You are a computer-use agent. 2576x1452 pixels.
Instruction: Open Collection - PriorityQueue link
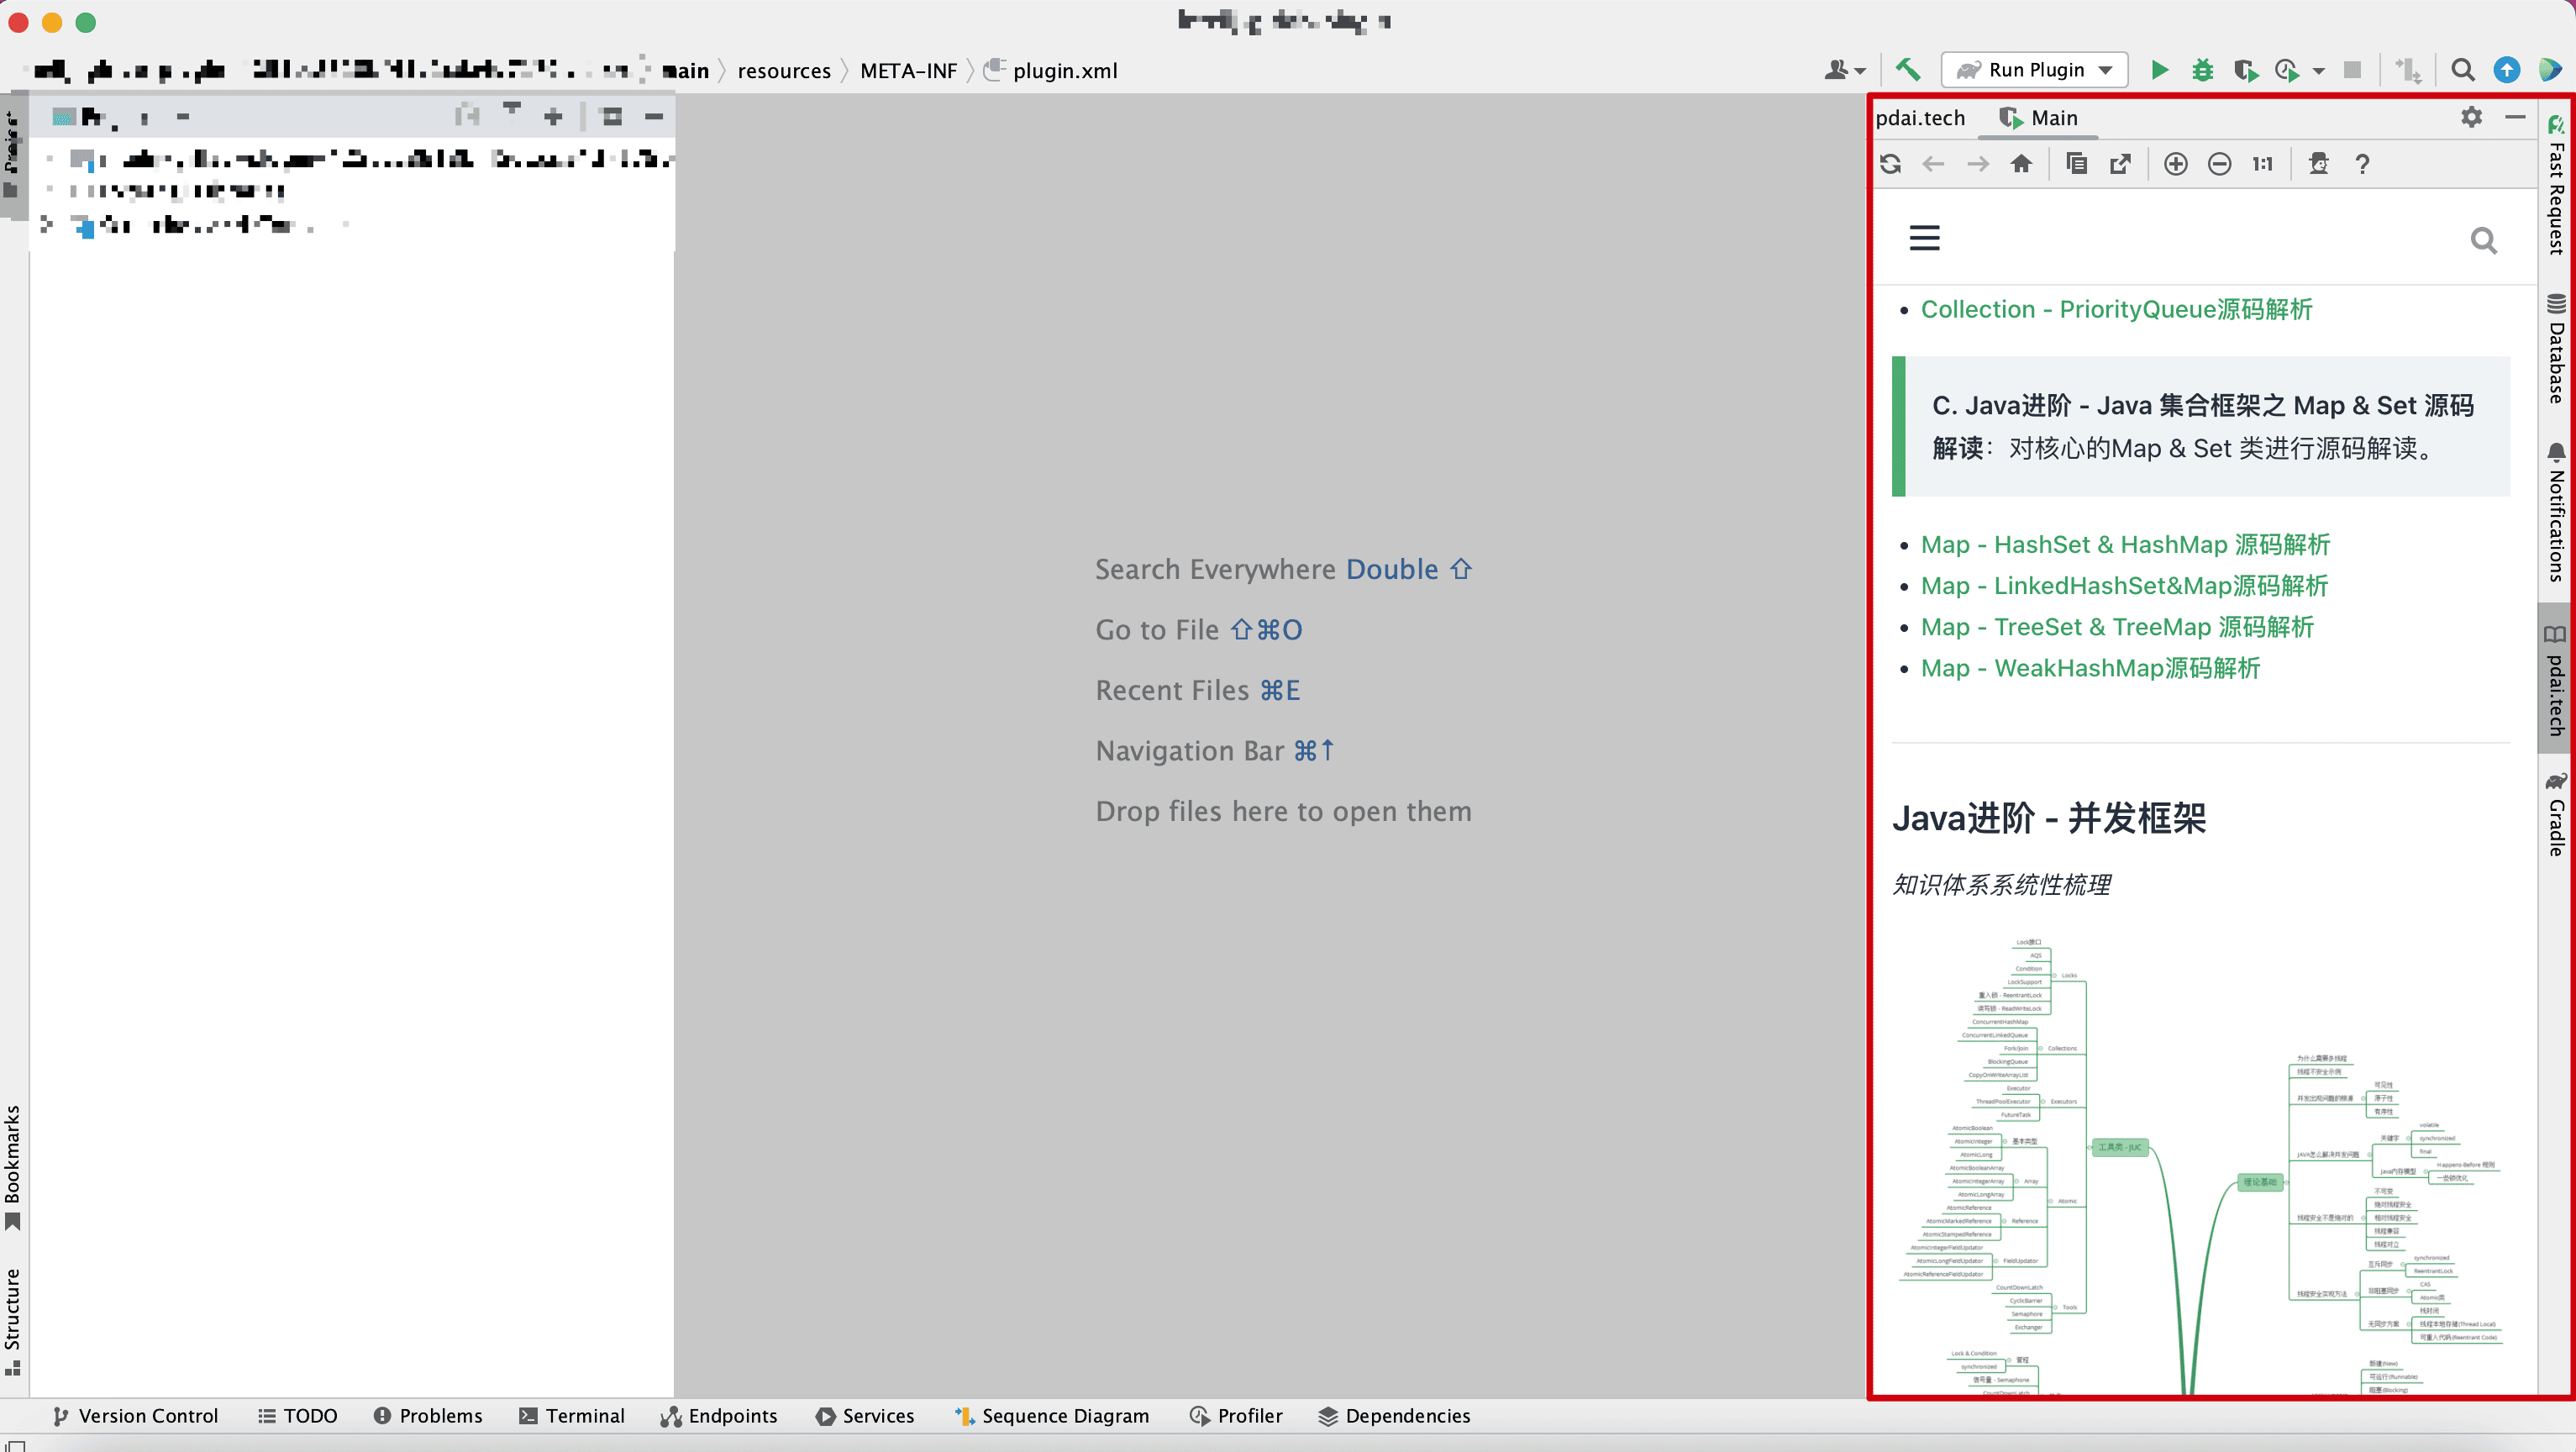point(2116,310)
